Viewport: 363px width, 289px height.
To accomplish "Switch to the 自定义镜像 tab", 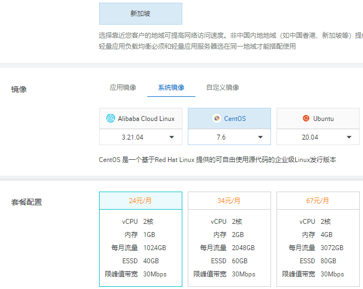I will point(223,88).
